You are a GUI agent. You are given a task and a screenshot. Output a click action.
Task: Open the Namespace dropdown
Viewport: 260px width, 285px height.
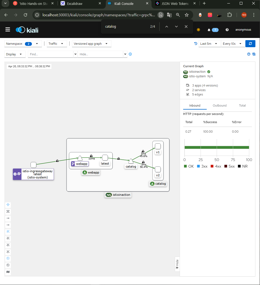pyautogui.click(x=23, y=44)
